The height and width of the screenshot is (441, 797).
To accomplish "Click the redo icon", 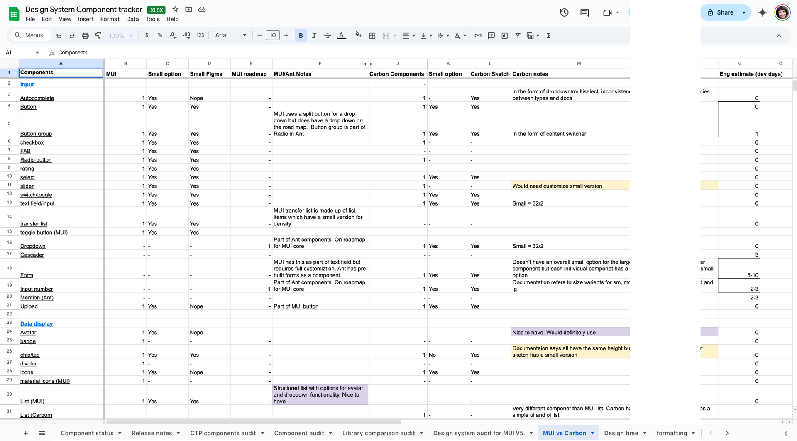I will tap(72, 36).
